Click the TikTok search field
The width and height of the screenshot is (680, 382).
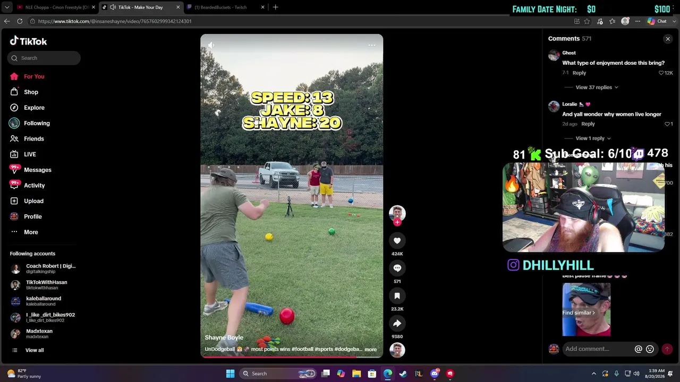[44, 58]
